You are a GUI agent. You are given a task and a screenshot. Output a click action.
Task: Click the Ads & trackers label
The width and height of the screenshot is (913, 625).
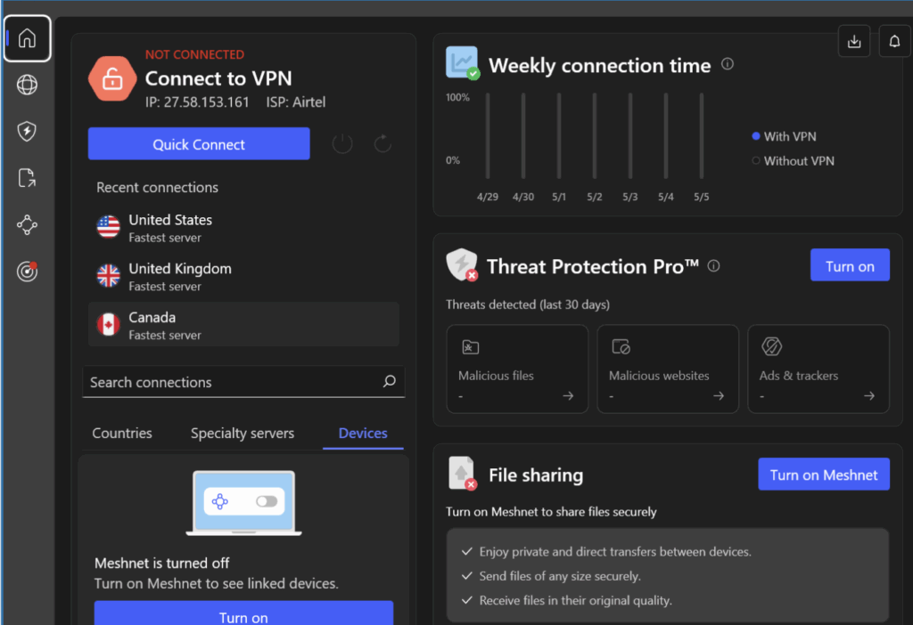(799, 376)
